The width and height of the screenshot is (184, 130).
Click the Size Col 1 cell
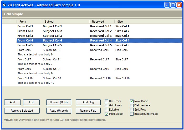pos(122,26)
